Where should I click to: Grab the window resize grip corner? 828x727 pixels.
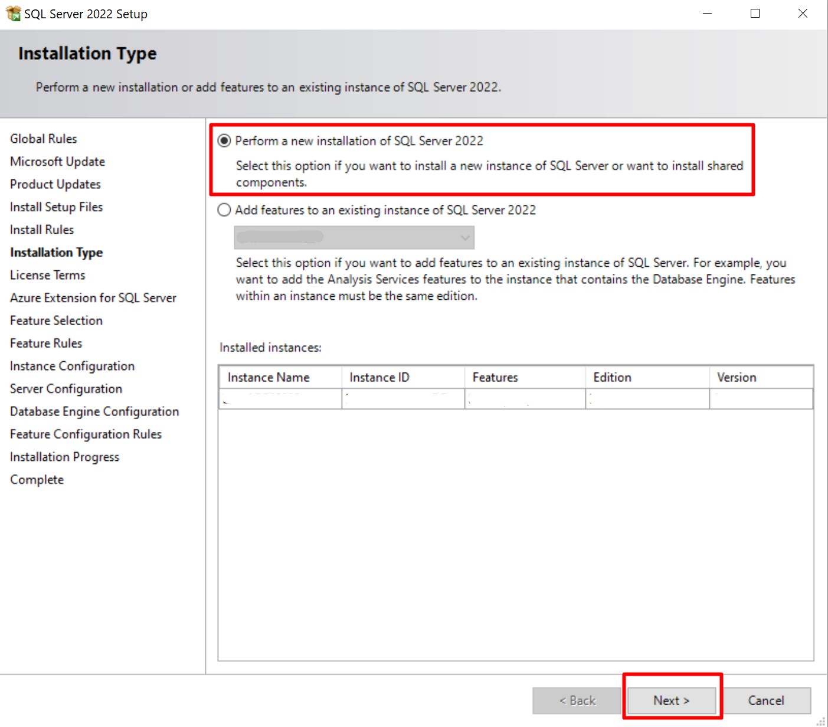[x=820, y=721]
